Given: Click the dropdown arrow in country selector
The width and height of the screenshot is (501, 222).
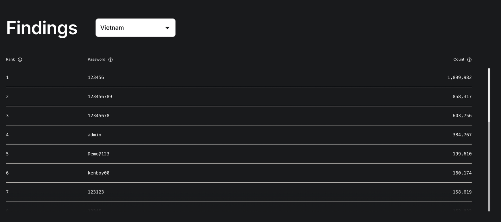Looking at the screenshot, I should [x=167, y=28].
